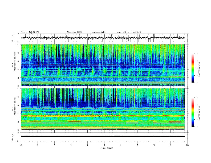
Task: Click the ch.2 spectrogram panel
Action: (103, 109)
